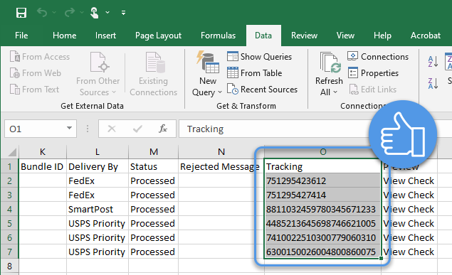Select the Data tab
The width and height of the screenshot is (452, 275).
263,36
